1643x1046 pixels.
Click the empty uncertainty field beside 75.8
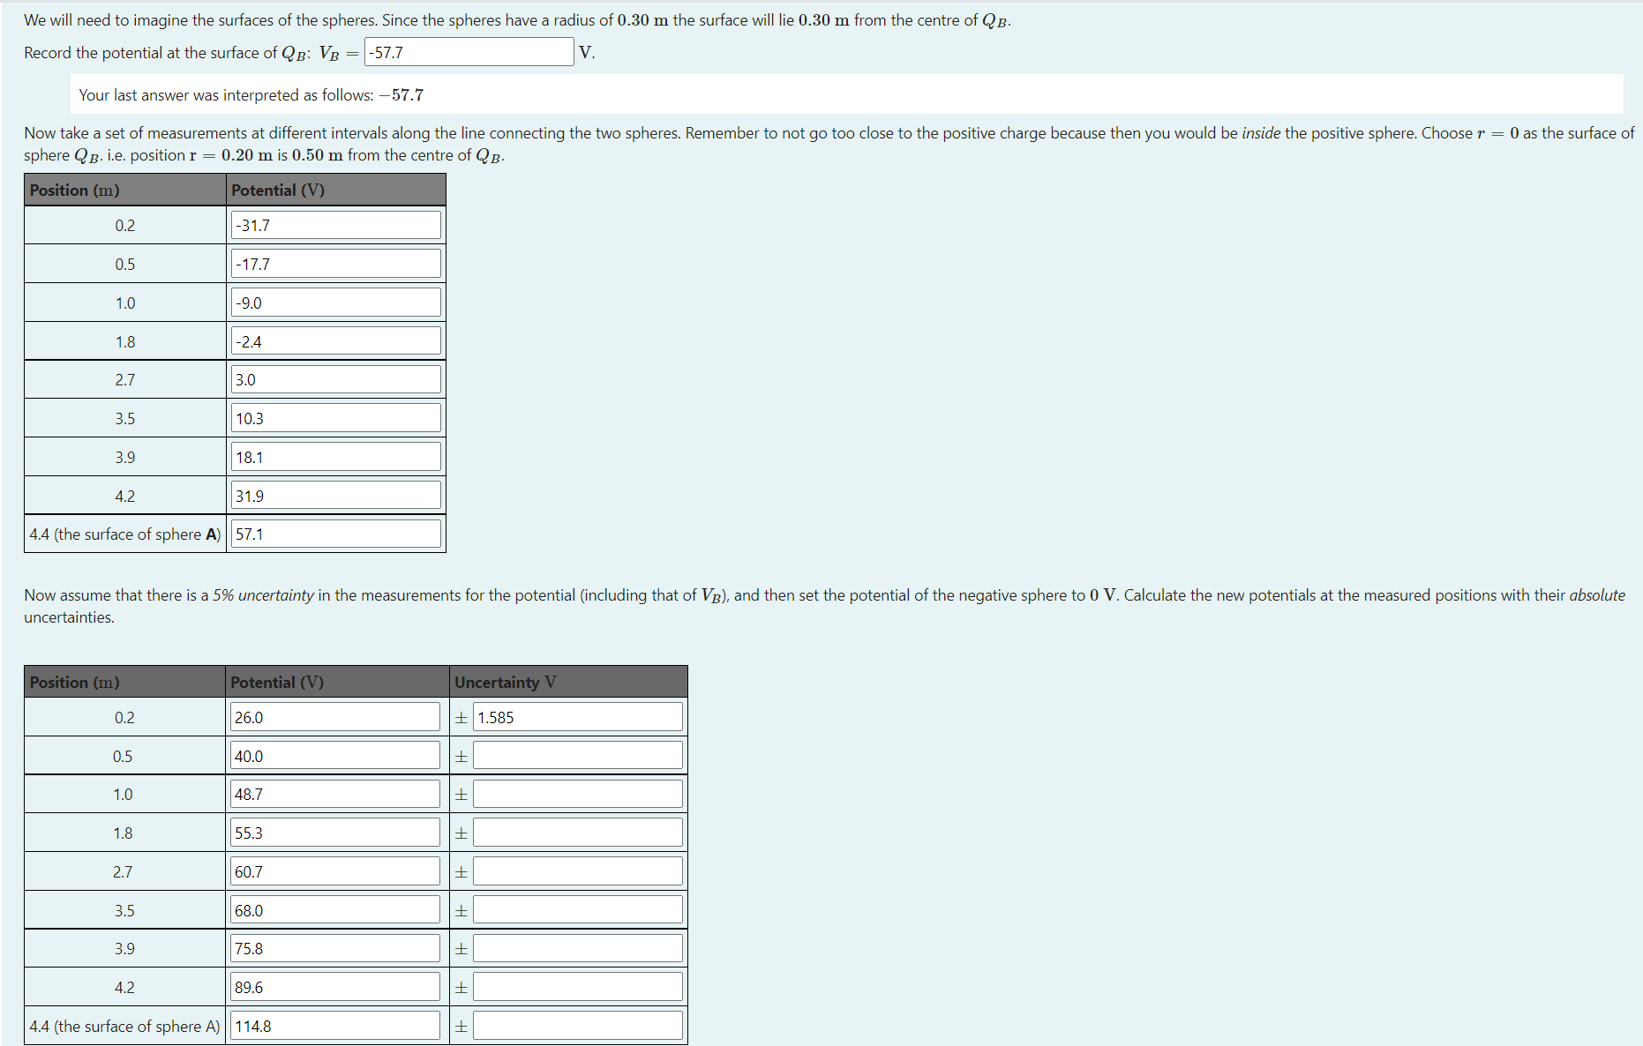click(578, 948)
